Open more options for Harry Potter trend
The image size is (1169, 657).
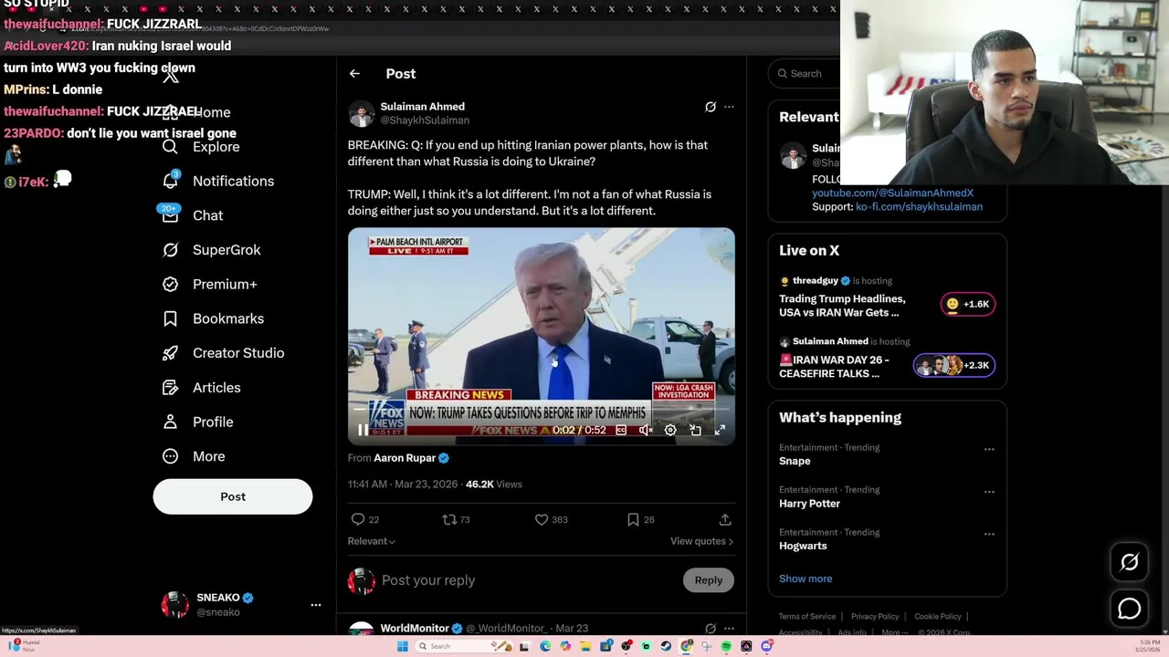pyautogui.click(x=989, y=492)
